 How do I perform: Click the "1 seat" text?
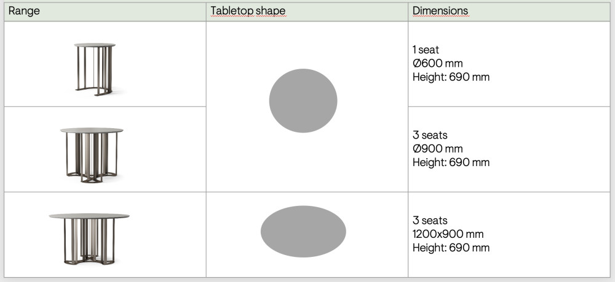[x=426, y=49]
